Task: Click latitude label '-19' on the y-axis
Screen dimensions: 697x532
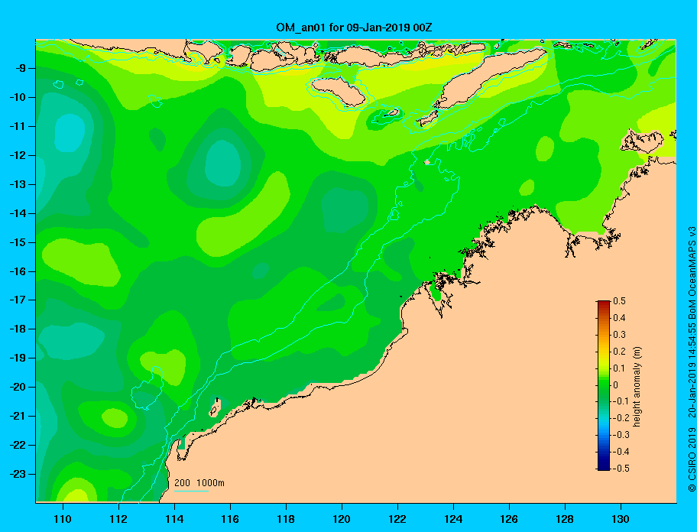Action: click(x=18, y=358)
